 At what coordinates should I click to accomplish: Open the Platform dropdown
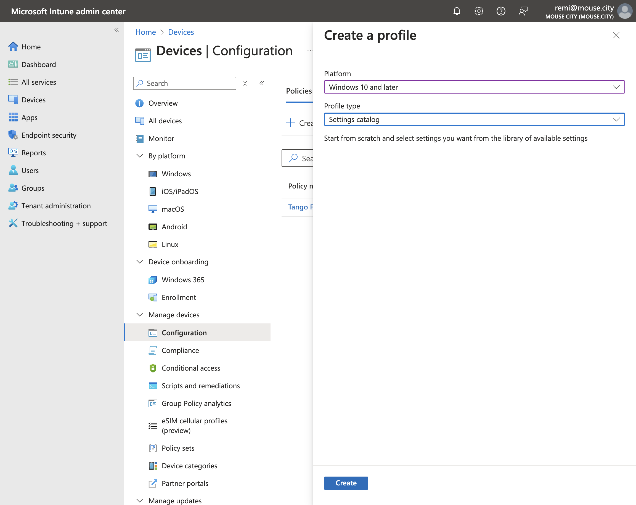[474, 87]
